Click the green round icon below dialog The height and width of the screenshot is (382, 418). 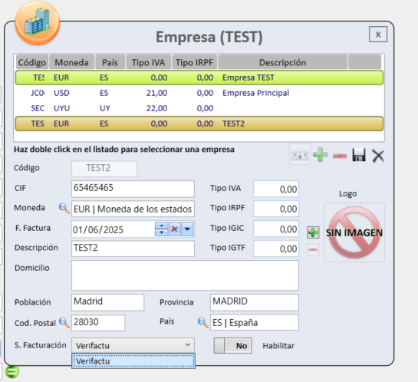12,371
